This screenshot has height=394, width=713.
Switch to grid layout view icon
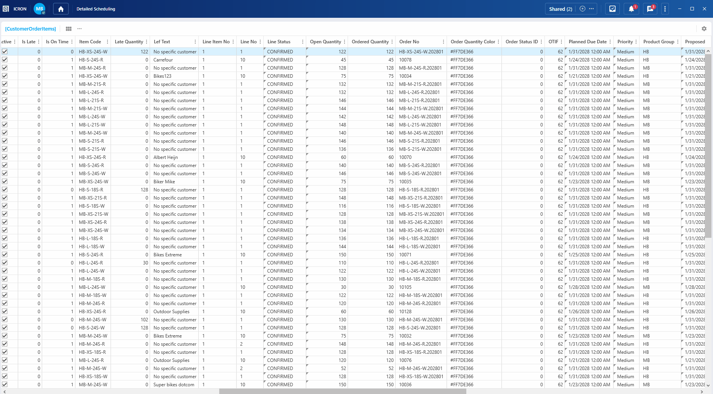coord(68,29)
